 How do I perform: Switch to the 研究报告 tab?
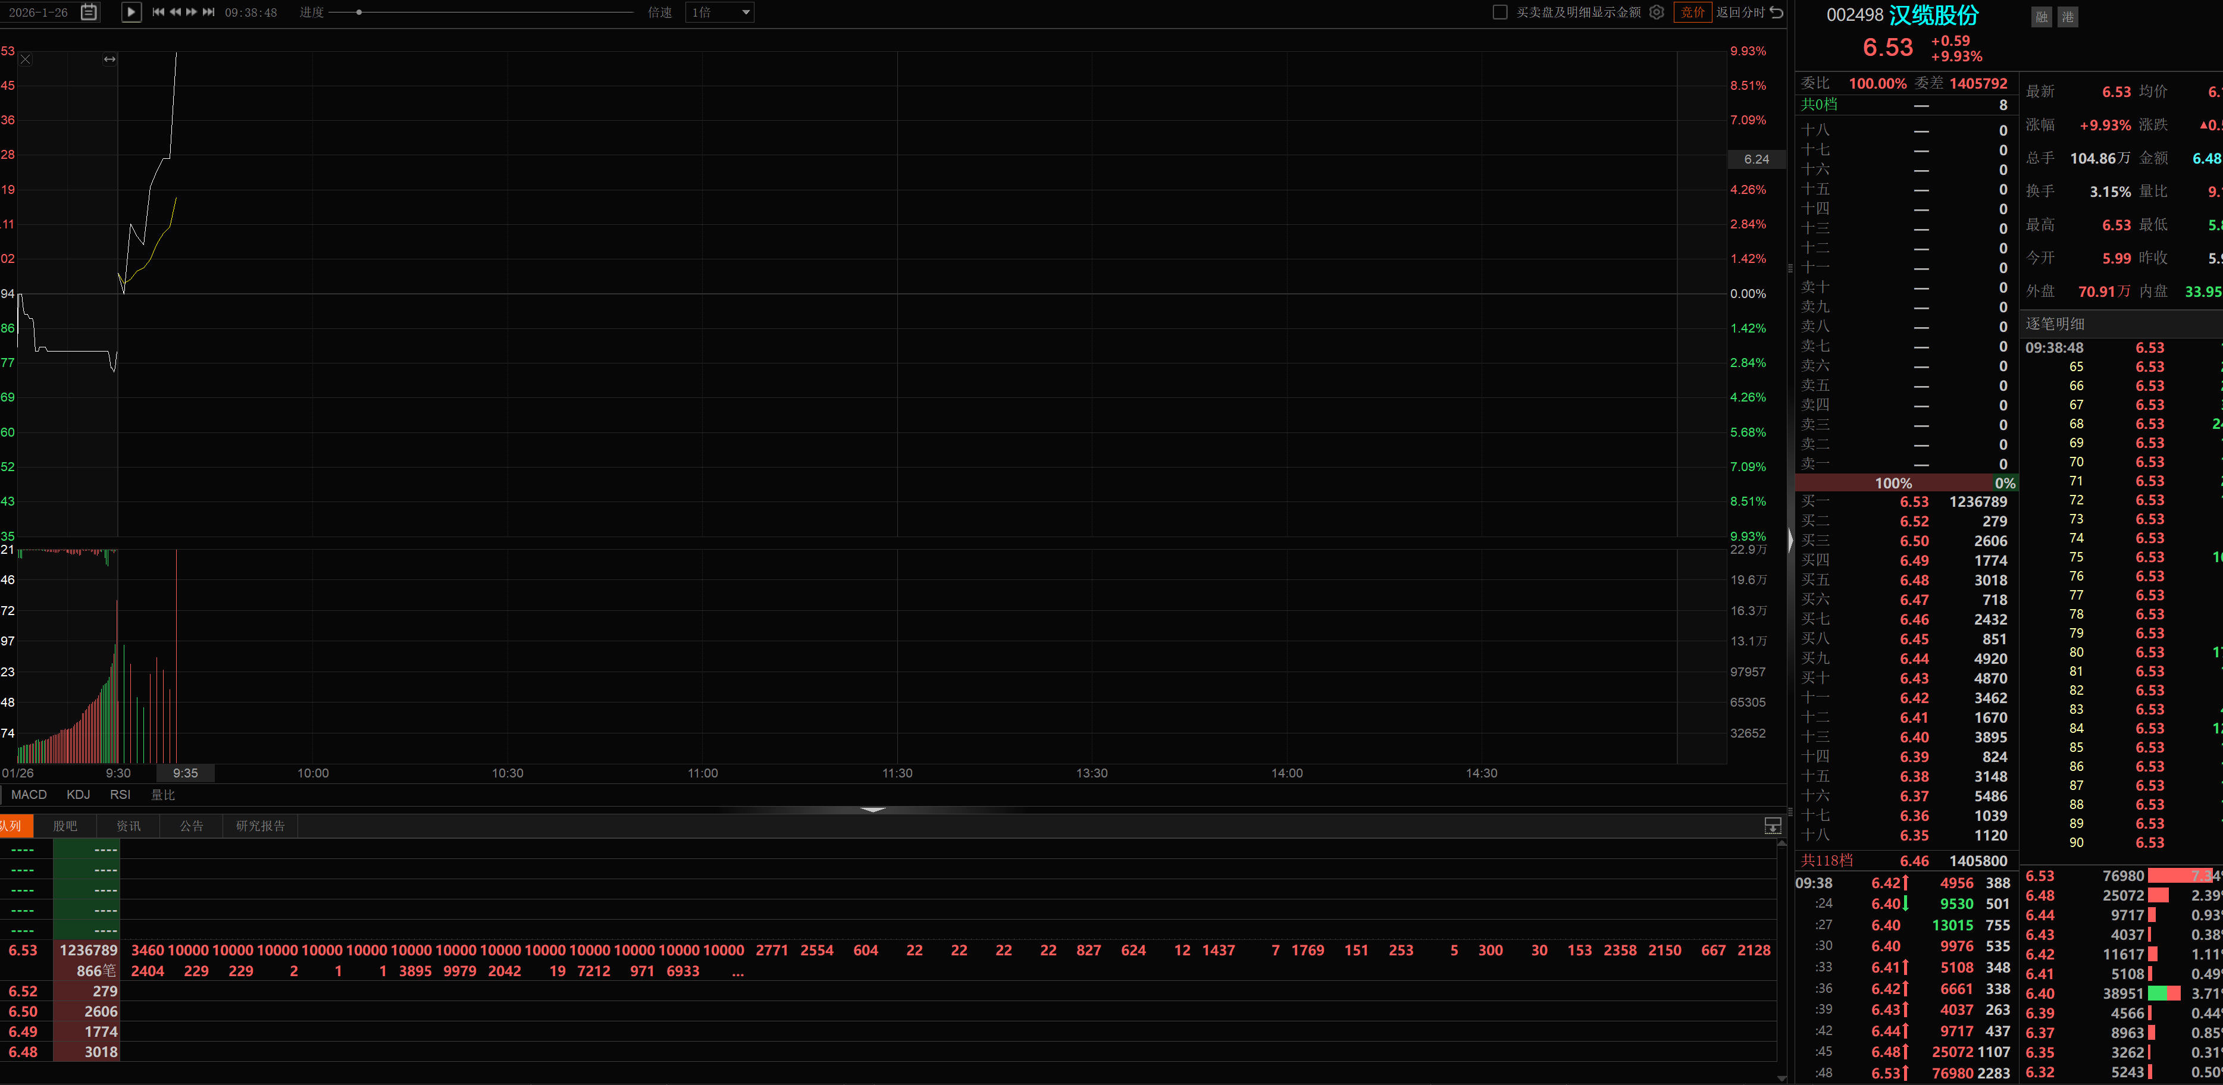pyautogui.click(x=260, y=826)
